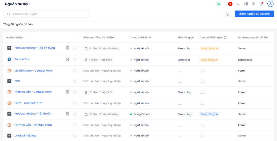Open the user profile avatar icon

270,4
